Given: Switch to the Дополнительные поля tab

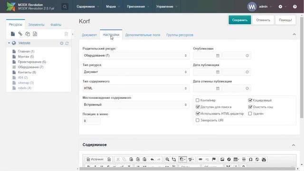Looking at the screenshot, I should [142, 35].
